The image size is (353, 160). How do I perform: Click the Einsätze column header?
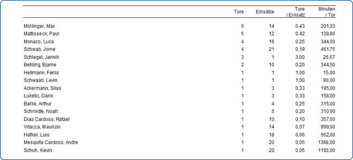(265, 12)
